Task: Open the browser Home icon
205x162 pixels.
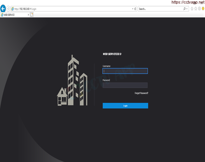Action: tap(192, 9)
